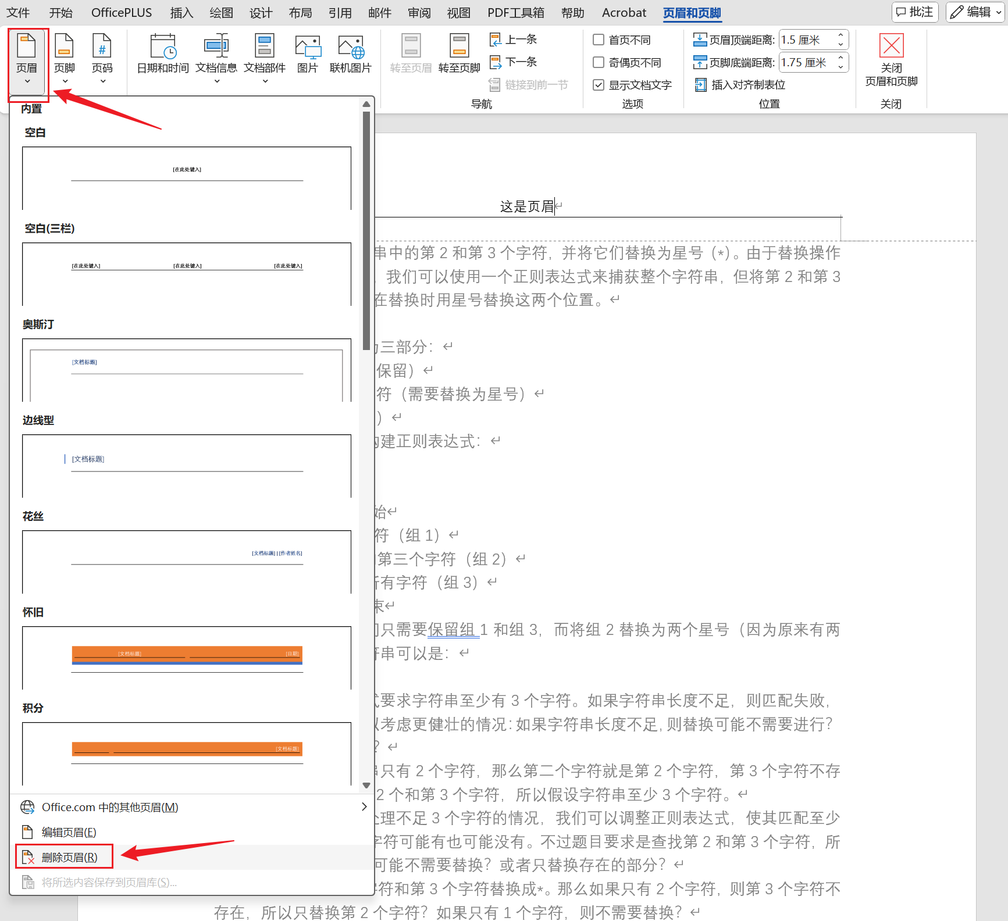Pick the orange 怀旧 header thumbnail

[x=187, y=656]
